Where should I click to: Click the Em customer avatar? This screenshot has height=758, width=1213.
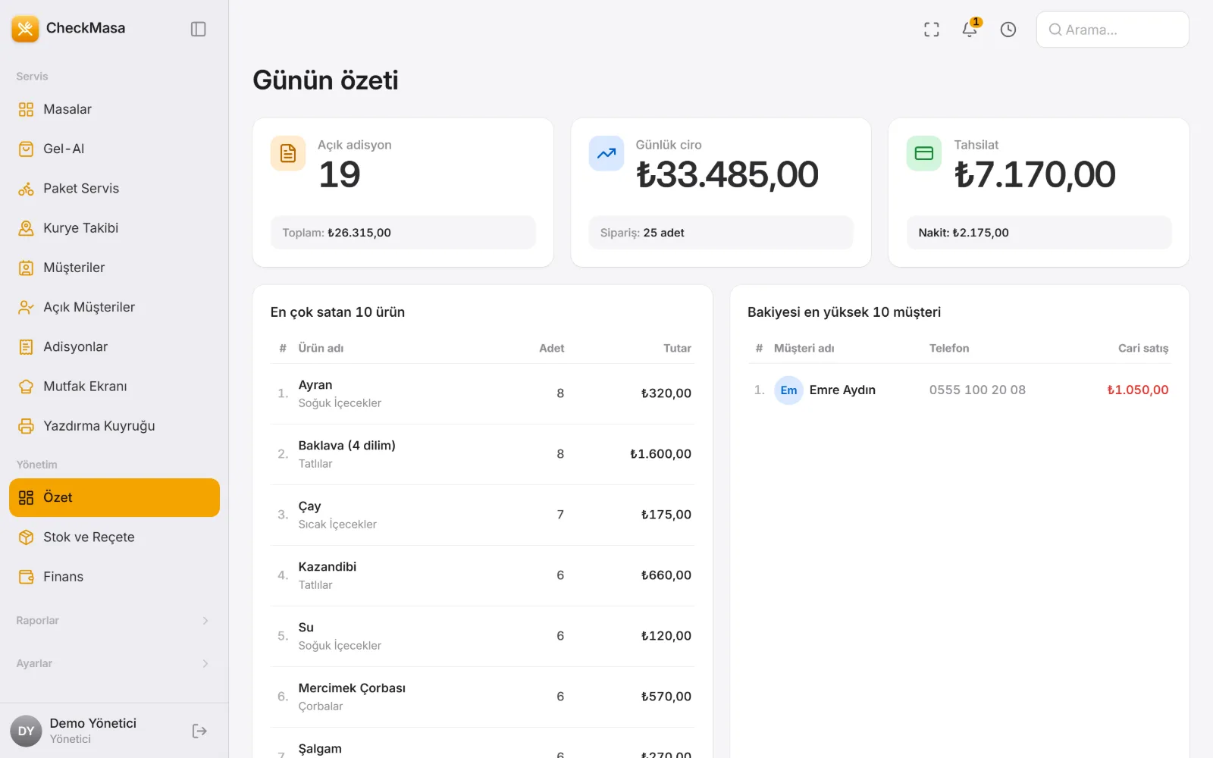pos(788,390)
